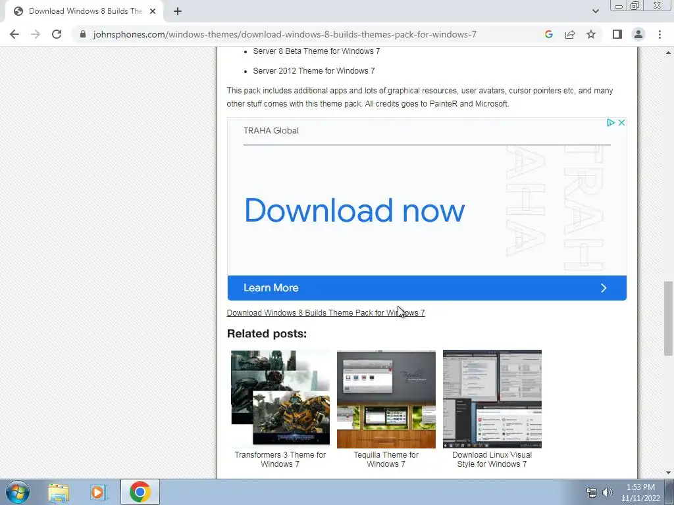The image size is (674, 505).
Task: Launch Windows Media Player from taskbar
Action: pyautogui.click(x=98, y=492)
